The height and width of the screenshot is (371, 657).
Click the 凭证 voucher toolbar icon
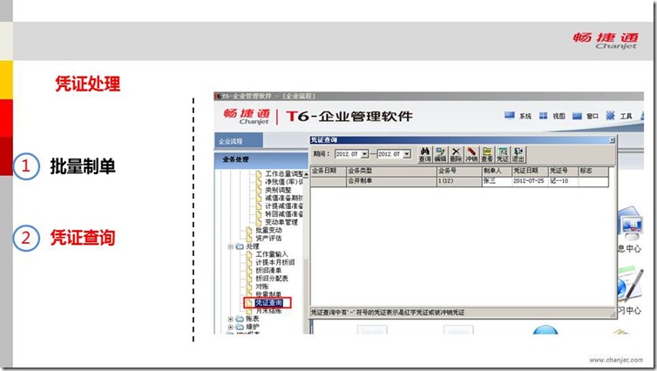[x=503, y=154]
